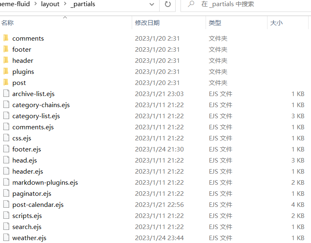311x243 pixels.
Task: Expand the chevron before _partials breadcrumb
Action: tap(65, 4)
